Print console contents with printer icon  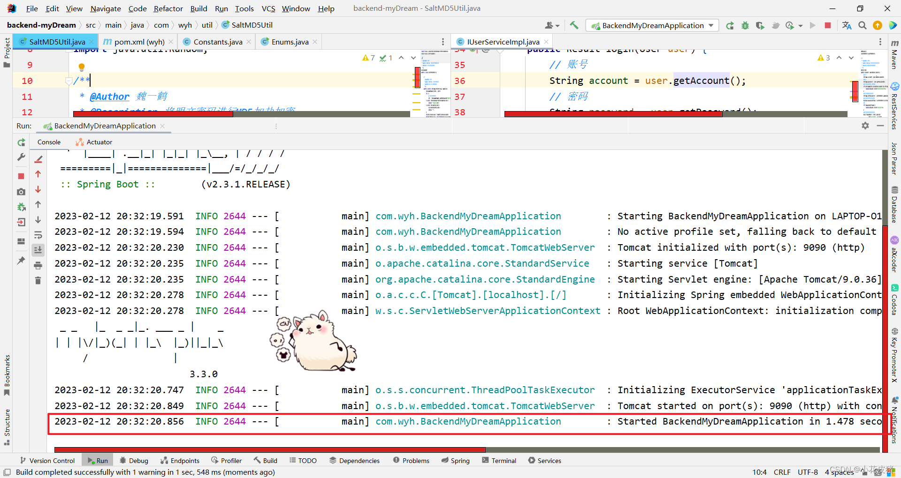point(38,265)
